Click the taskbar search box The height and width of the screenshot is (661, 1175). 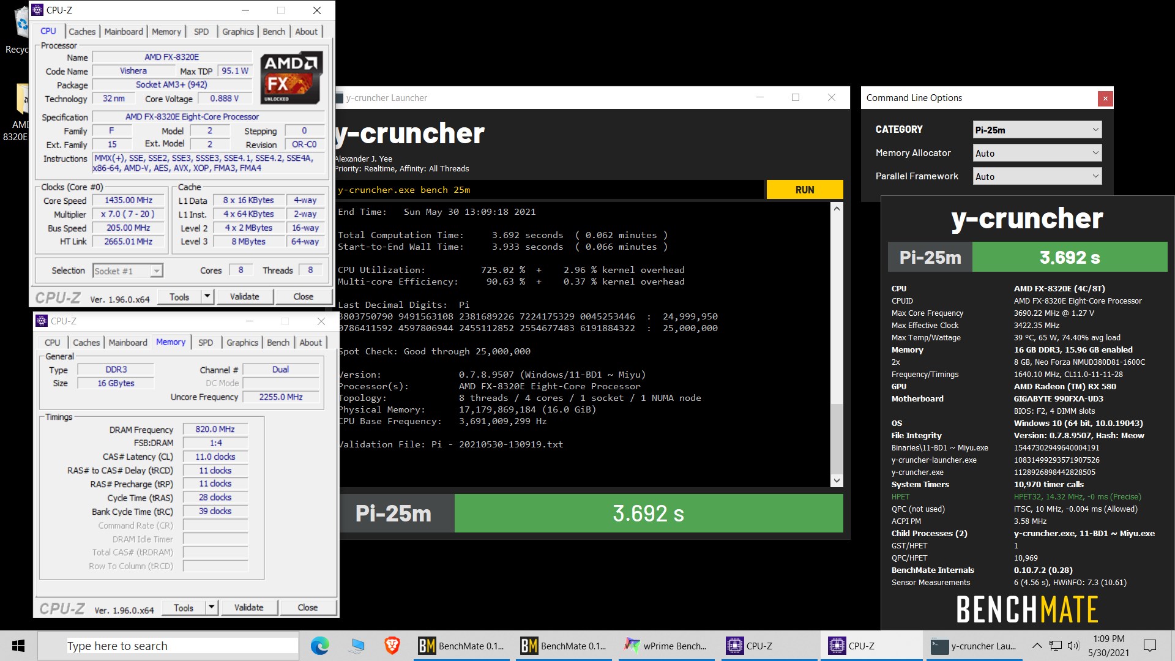tap(168, 646)
